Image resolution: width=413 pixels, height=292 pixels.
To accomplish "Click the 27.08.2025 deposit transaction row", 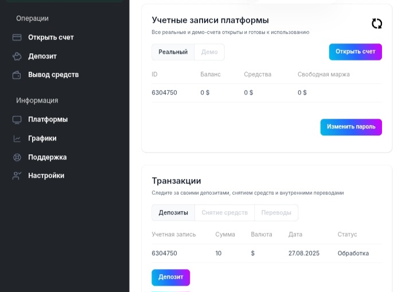I will coord(266,254).
